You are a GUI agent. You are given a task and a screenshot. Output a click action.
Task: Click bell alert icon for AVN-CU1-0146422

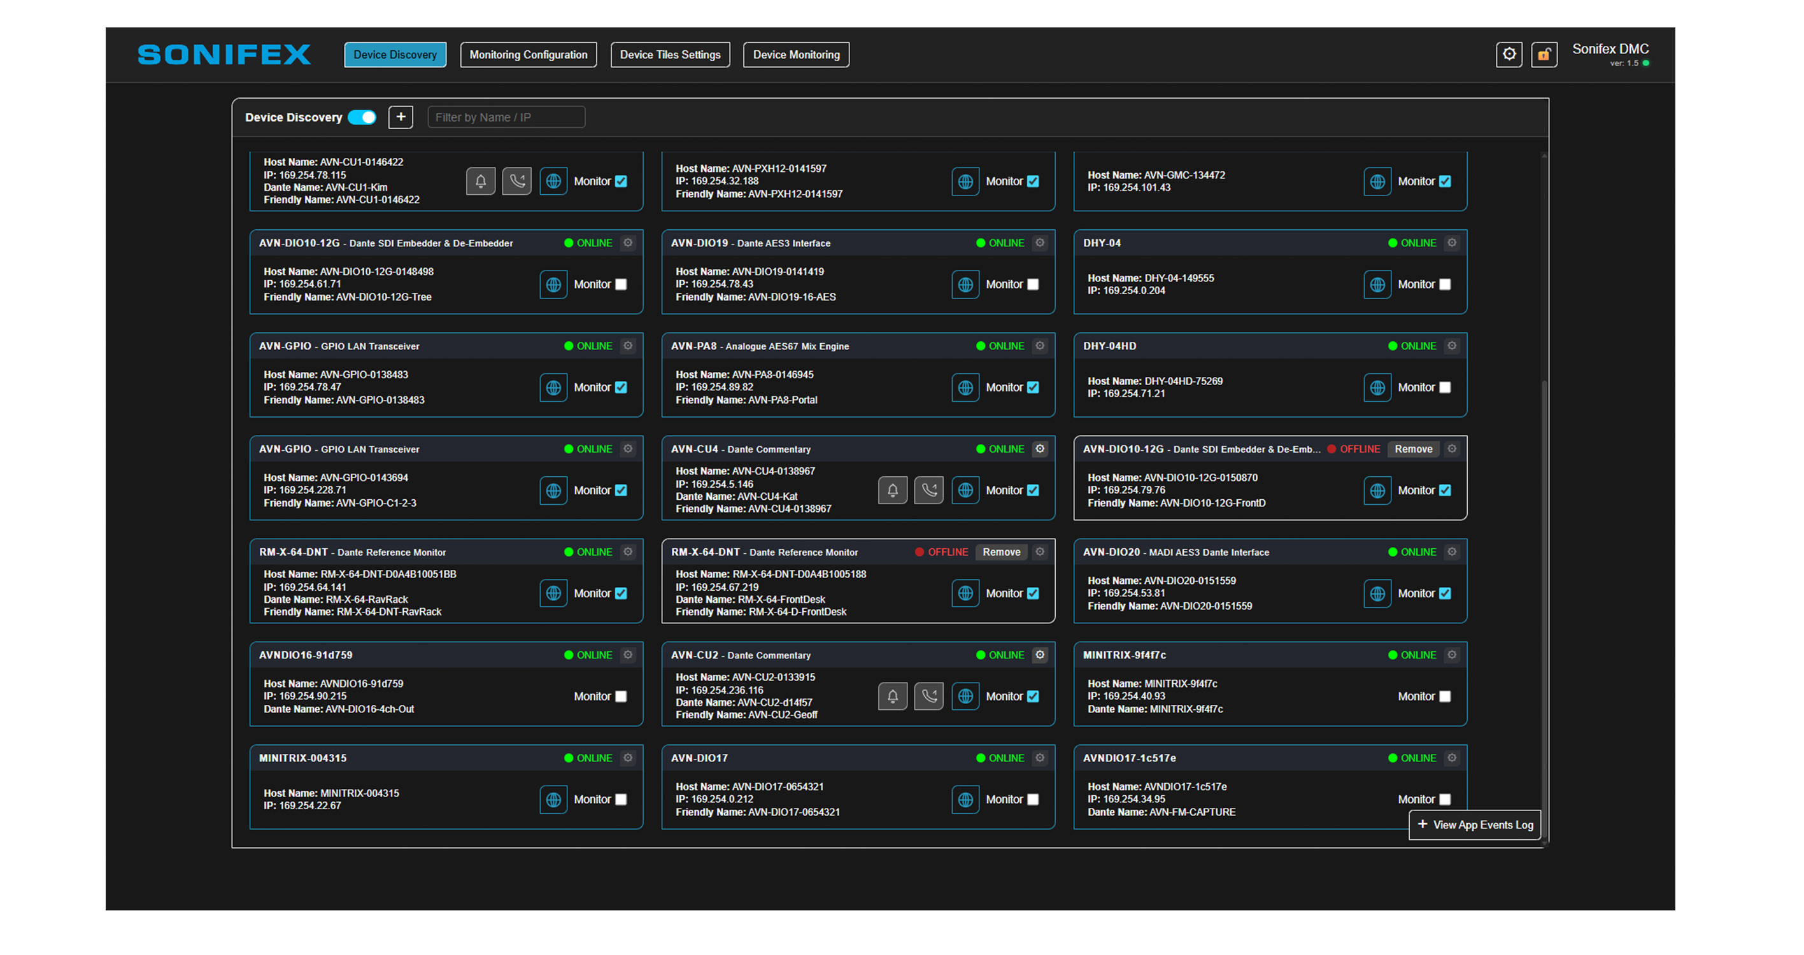click(480, 181)
